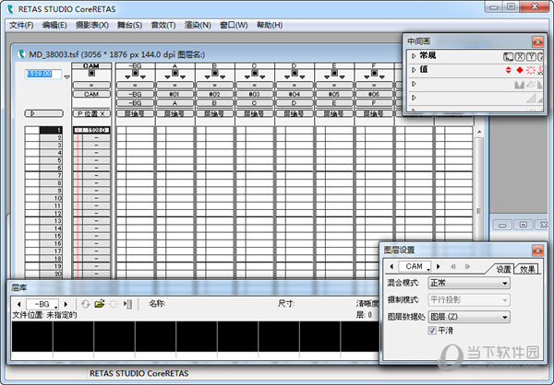Select frame row 10 in the exposure sheet
This screenshot has height=385, width=554.
pos(43,198)
